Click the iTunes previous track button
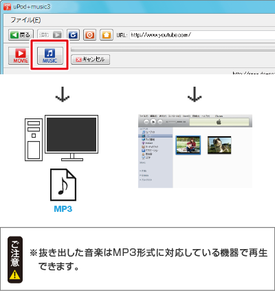This screenshot has height=291, width=275. click(146, 122)
